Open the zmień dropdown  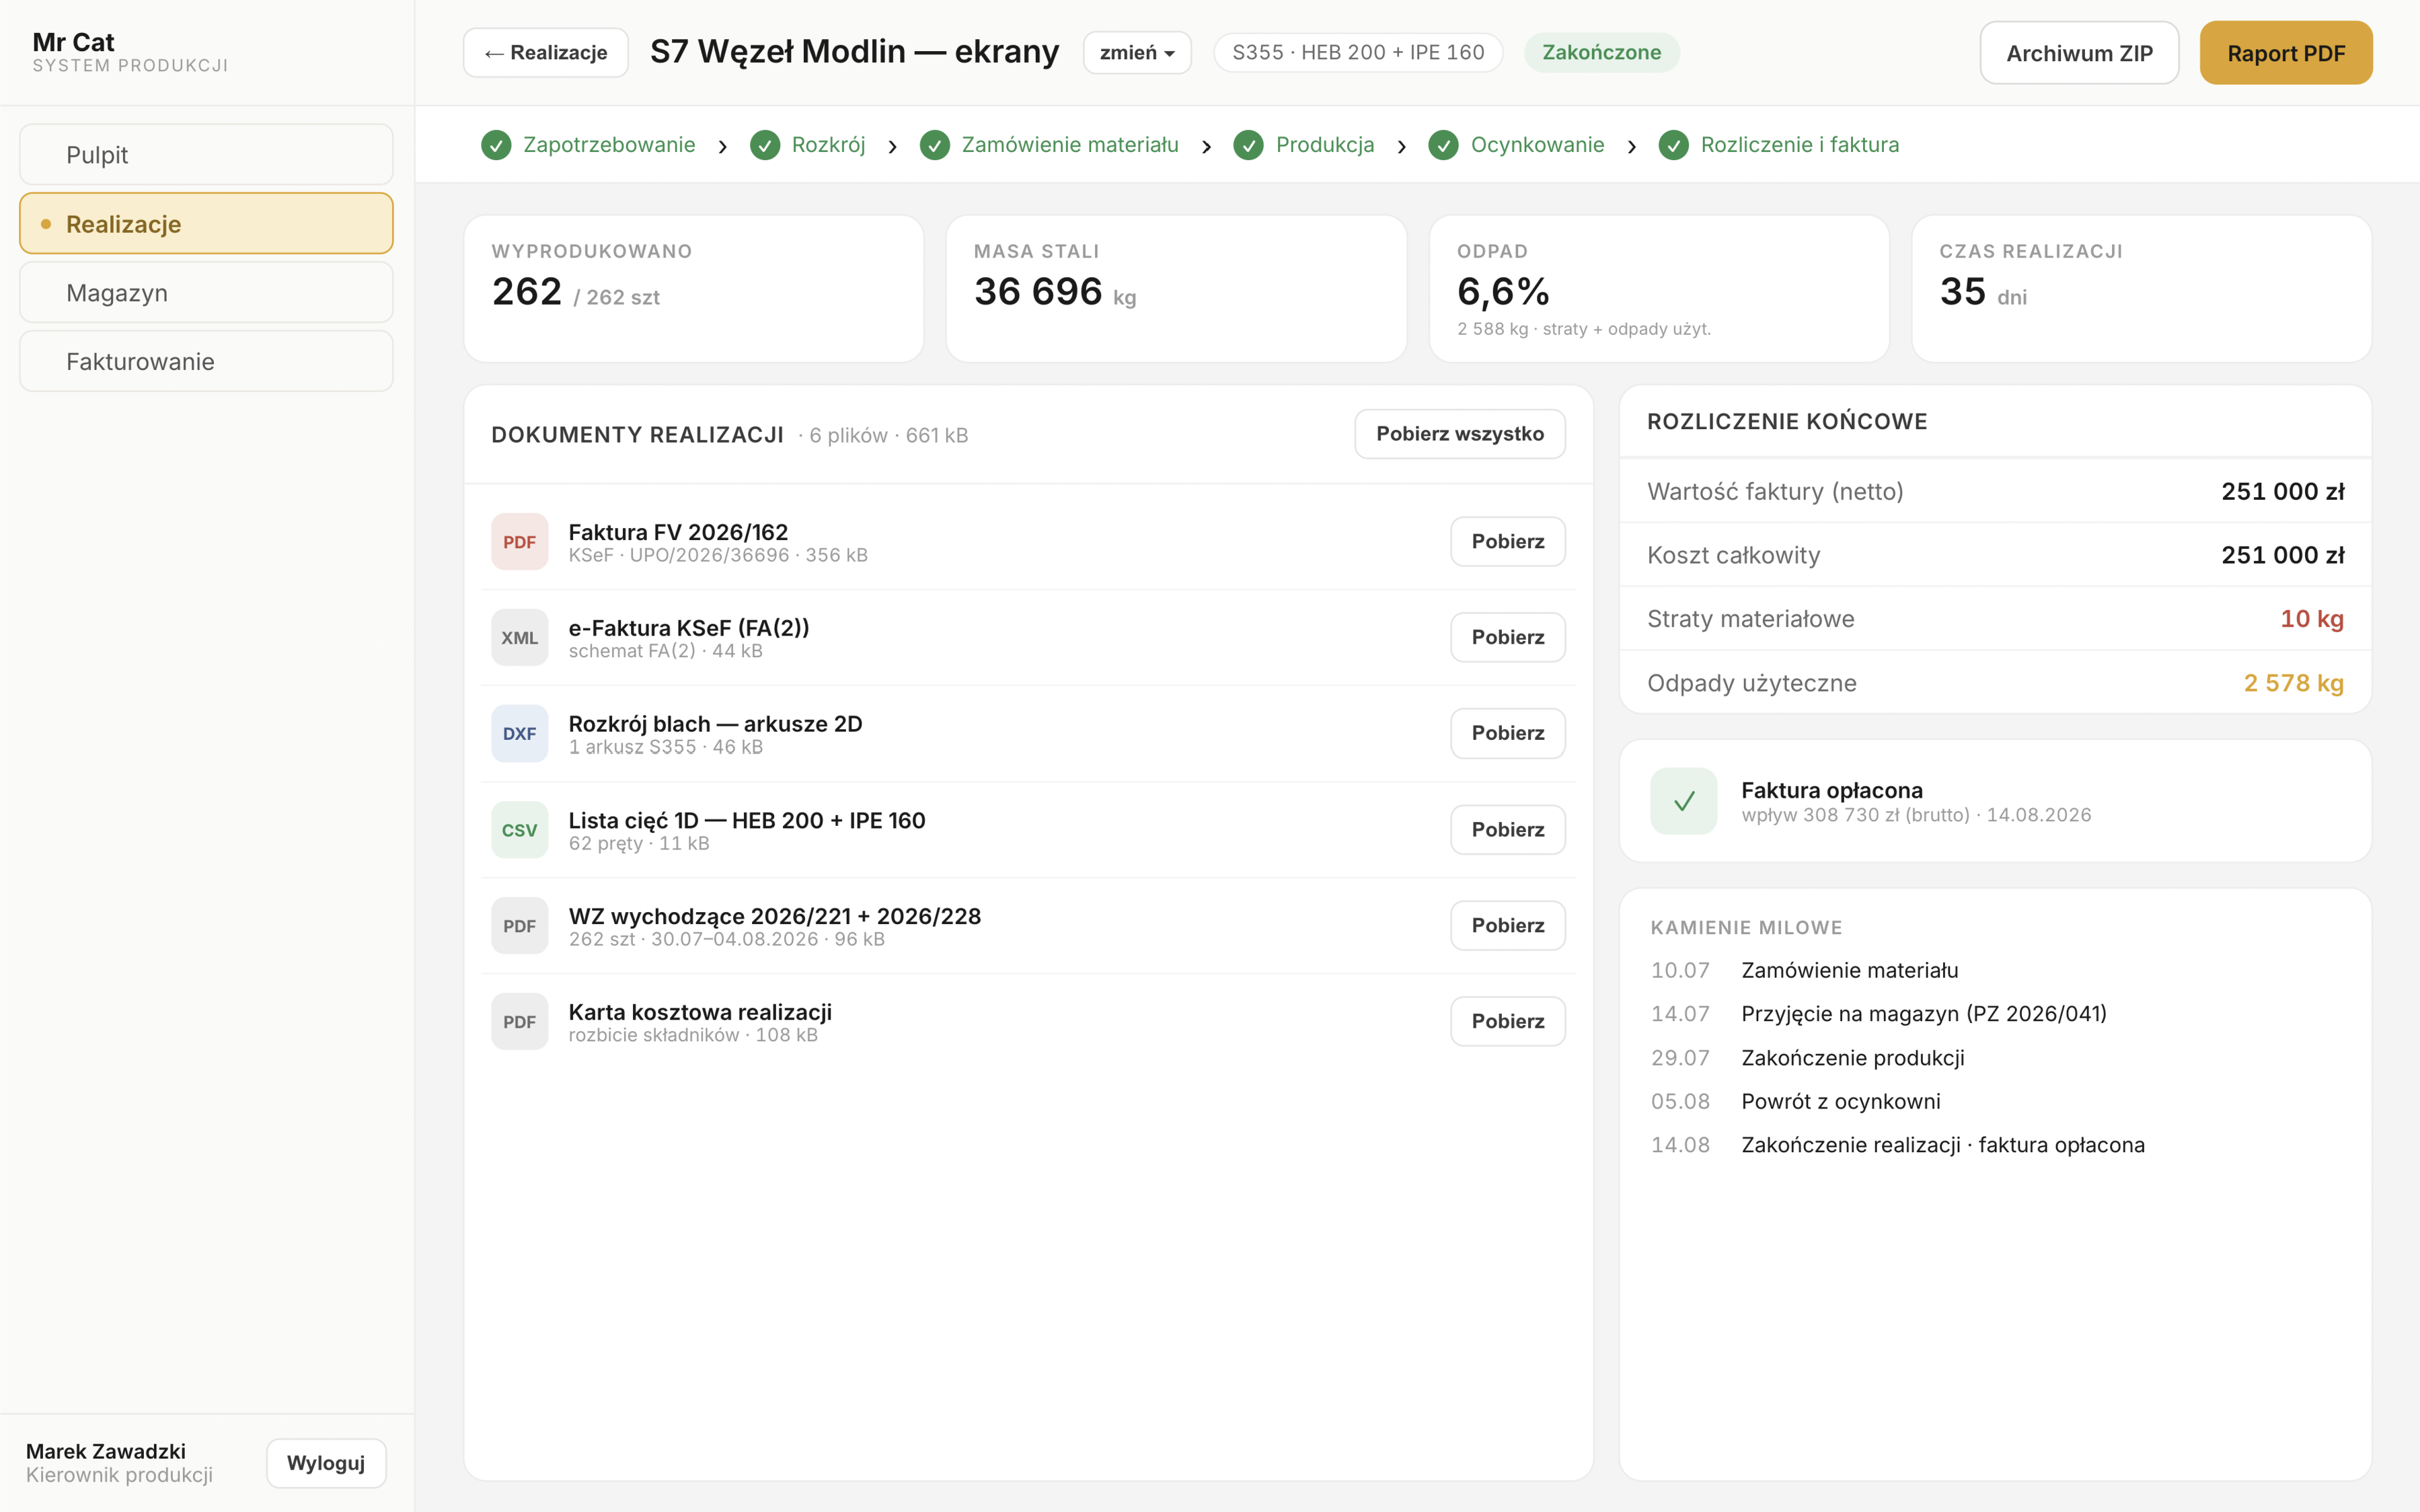click(1137, 52)
